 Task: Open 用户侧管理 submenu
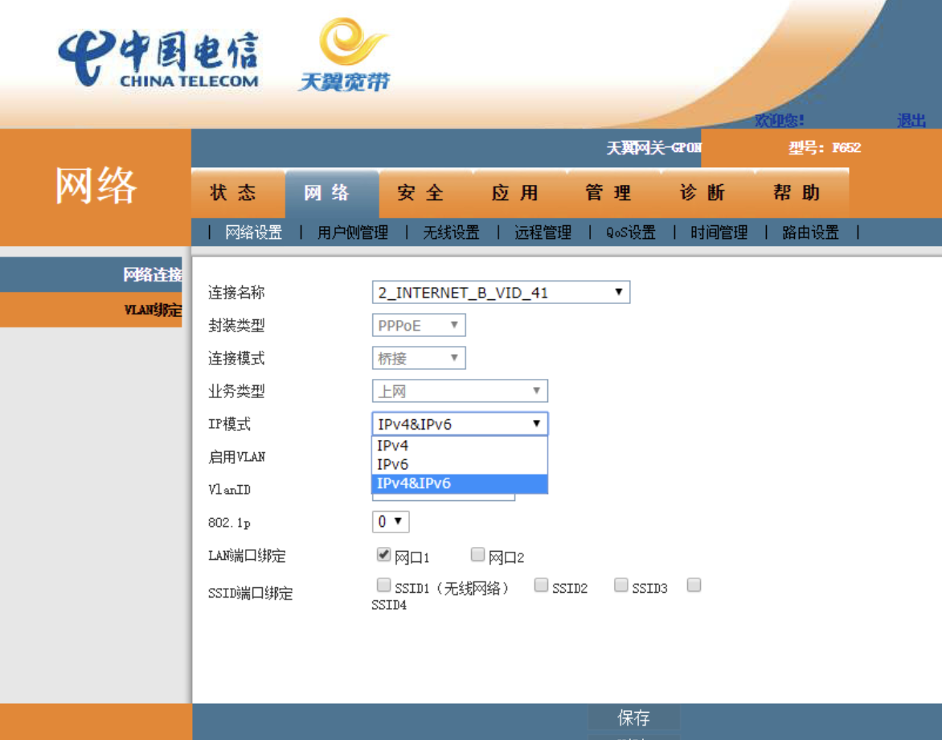pyautogui.click(x=353, y=232)
